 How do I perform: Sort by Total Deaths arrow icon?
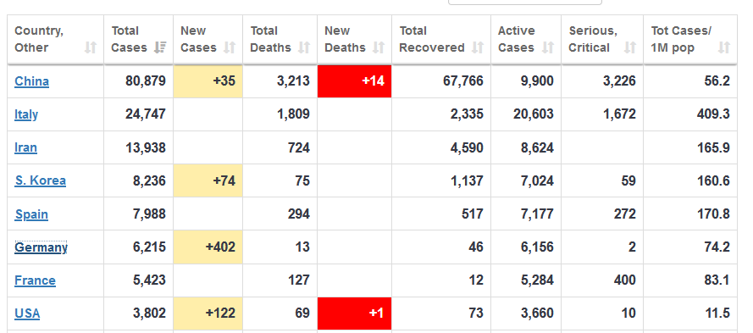point(304,47)
